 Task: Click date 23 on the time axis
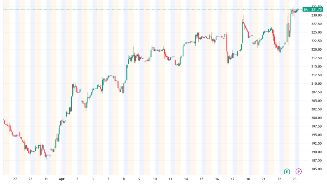click(x=294, y=179)
